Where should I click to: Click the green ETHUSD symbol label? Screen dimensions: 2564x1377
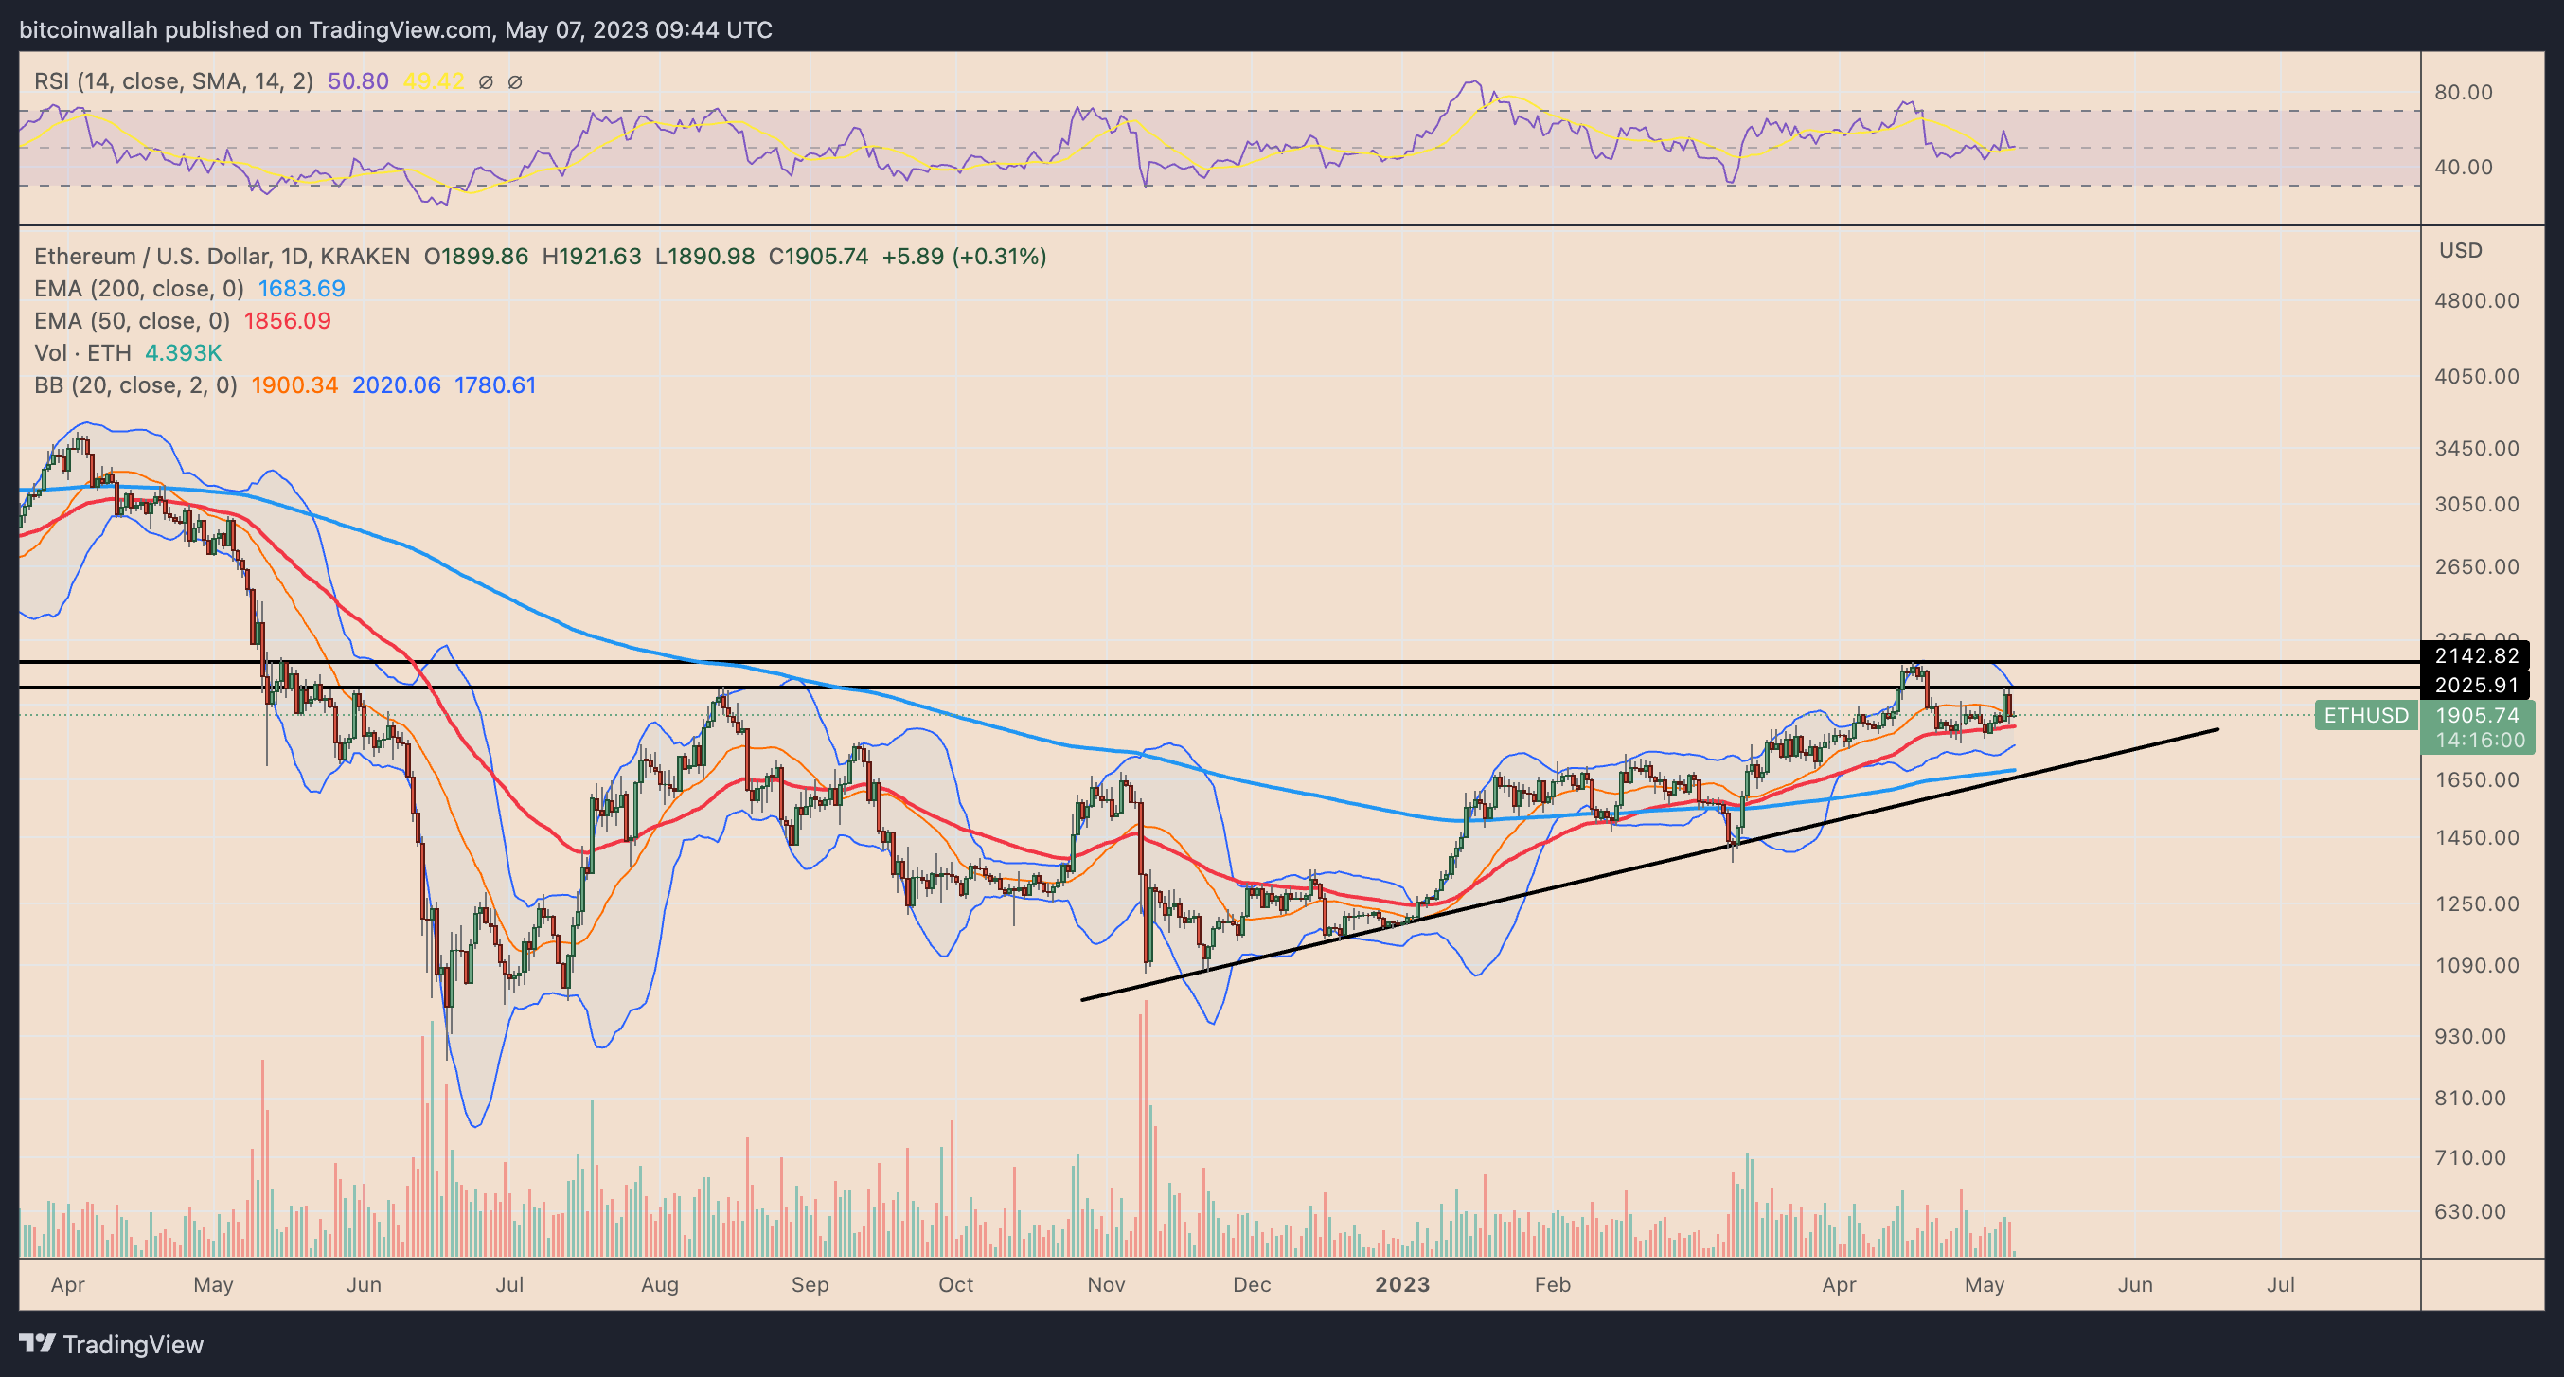(x=2365, y=715)
